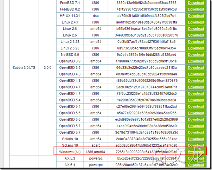Click the "i386,amd64" architecture cell

click(x=96, y=152)
